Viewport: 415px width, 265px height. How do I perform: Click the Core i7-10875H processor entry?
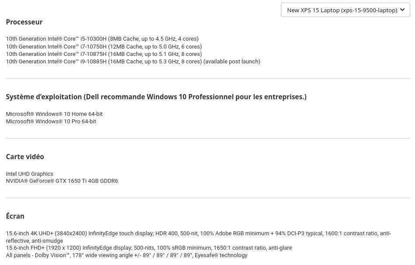(104, 54)
